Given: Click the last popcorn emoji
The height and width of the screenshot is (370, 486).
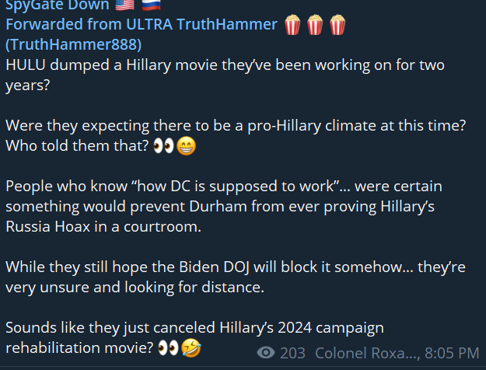Looking at the screenshot, I should [337, 24].
